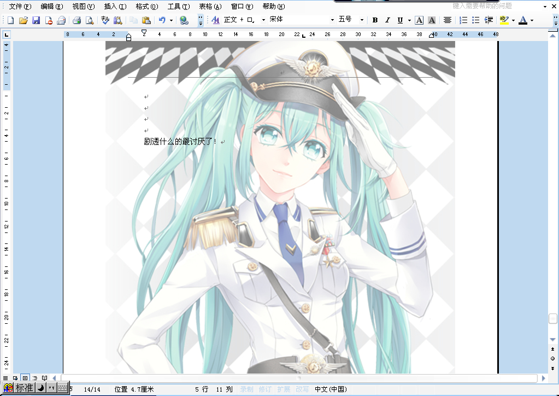Click the select browse object button
This screenshot has width=559, height=396.
tap(552, 359)
